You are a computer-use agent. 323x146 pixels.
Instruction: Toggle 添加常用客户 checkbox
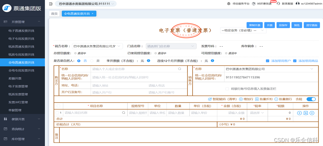click(x=268, y=61)
